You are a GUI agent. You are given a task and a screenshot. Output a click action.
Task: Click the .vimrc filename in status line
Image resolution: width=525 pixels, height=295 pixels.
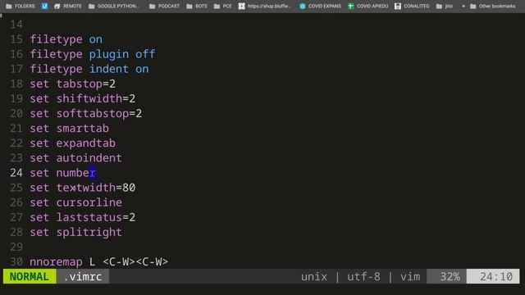(83, 277)
